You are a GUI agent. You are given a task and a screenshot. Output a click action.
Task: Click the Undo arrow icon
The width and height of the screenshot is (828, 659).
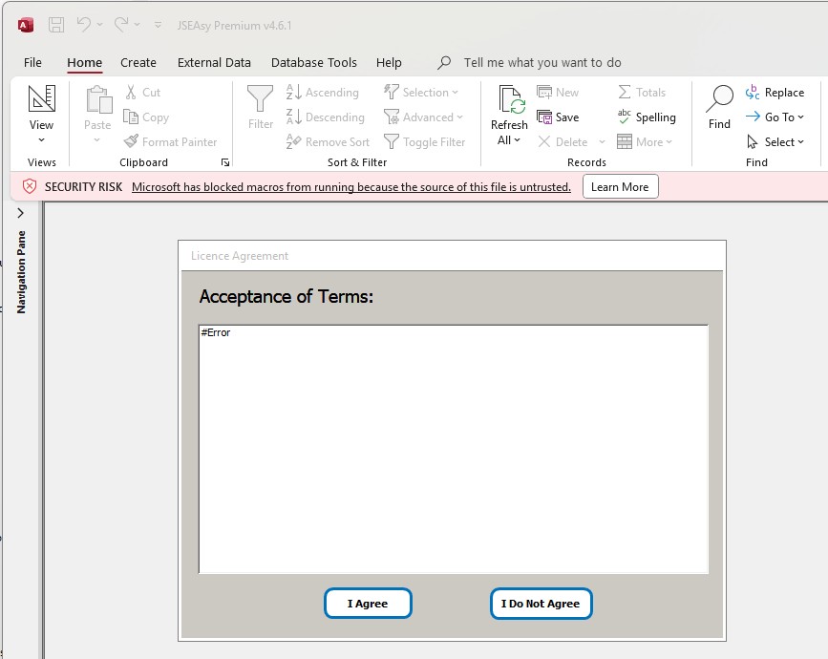click(84, 25)
